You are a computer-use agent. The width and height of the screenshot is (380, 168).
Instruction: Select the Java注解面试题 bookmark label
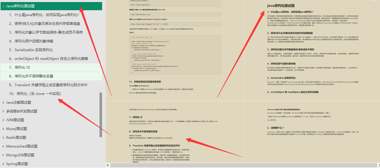coord(19,102)
